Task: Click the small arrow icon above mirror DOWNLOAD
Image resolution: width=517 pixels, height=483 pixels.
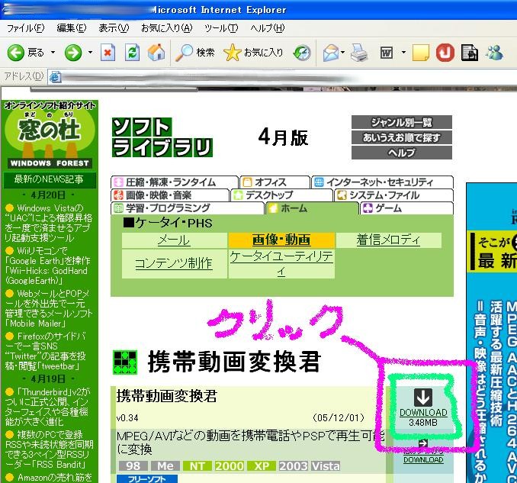Action: click(423, 444)
